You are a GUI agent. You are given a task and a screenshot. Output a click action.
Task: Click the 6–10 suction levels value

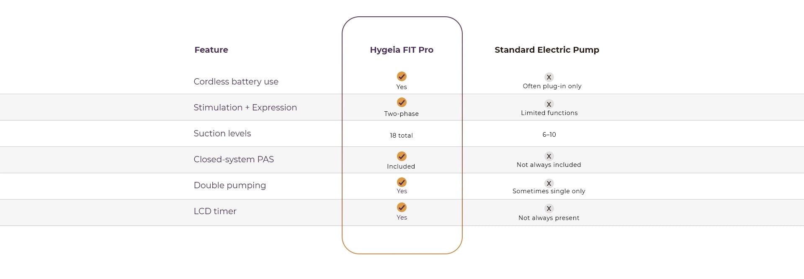(x=549, y=135)
